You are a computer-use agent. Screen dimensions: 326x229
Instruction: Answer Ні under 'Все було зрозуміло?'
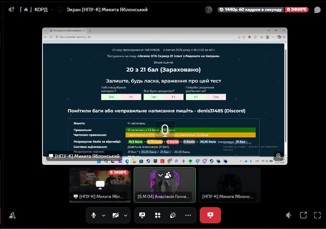[x=174, y=97]
